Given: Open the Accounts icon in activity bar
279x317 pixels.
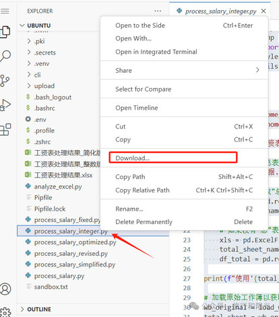Looking at the screenshot, I should (x=5, y=289).
